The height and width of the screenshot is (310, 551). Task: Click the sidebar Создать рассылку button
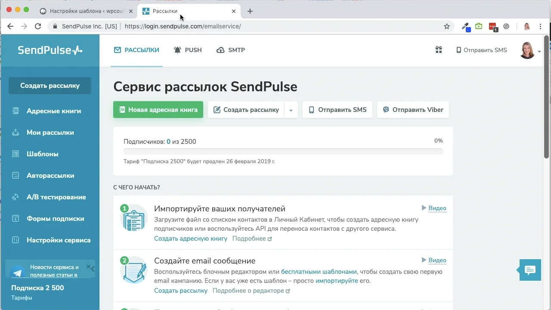click(50, 85)
